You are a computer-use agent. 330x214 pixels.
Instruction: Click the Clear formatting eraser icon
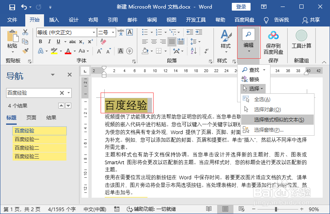[103, 42]
